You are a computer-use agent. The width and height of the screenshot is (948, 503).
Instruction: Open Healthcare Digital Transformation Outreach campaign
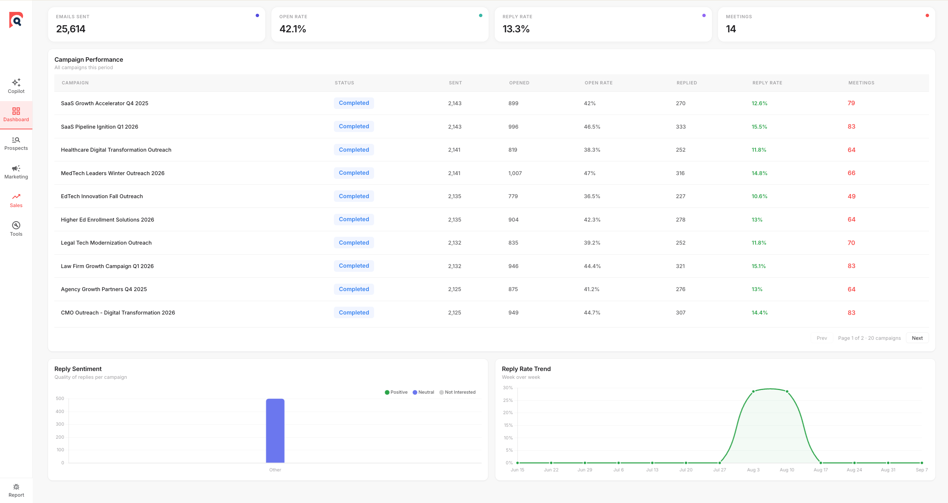116,150
